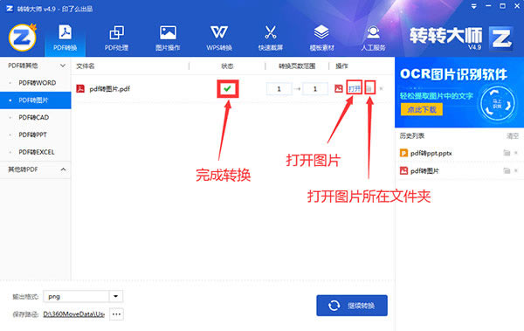Click the 马上识别 circular OCR button
This screenshot has width=524, height=331.
497,104
